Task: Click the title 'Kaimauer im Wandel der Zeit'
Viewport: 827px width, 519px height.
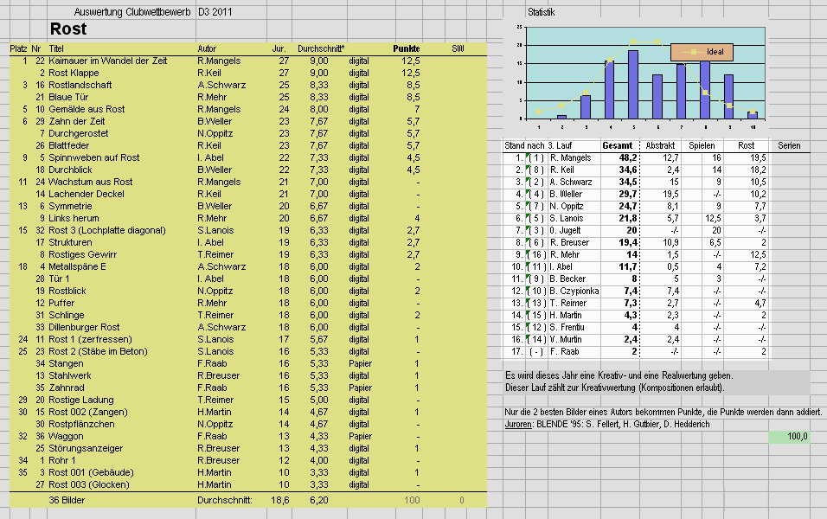Action: pos(107,61)
